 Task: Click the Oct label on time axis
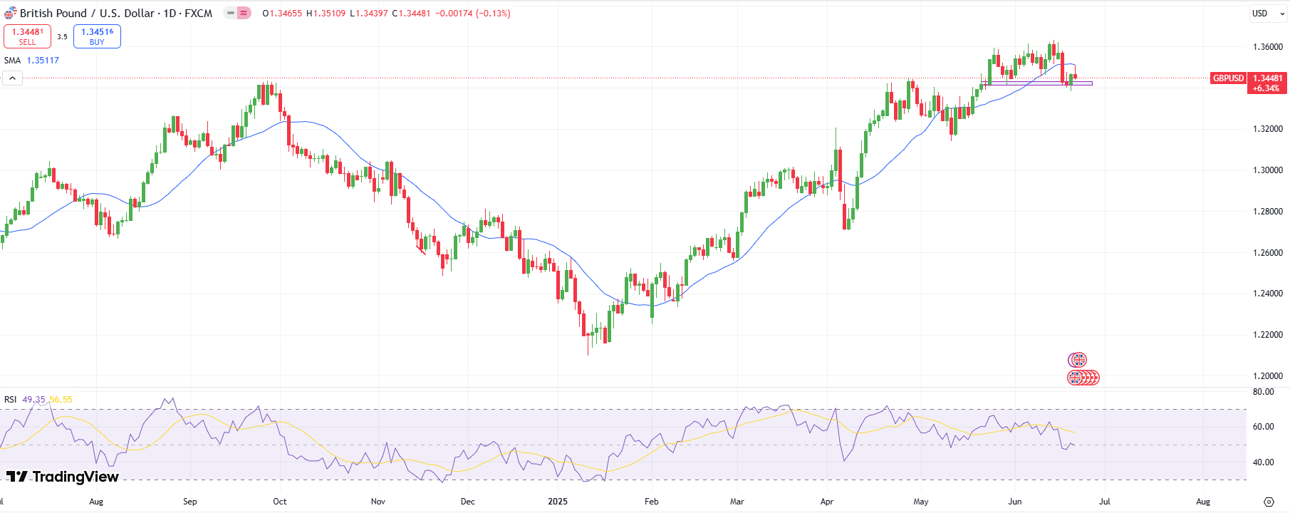point(280,502)
